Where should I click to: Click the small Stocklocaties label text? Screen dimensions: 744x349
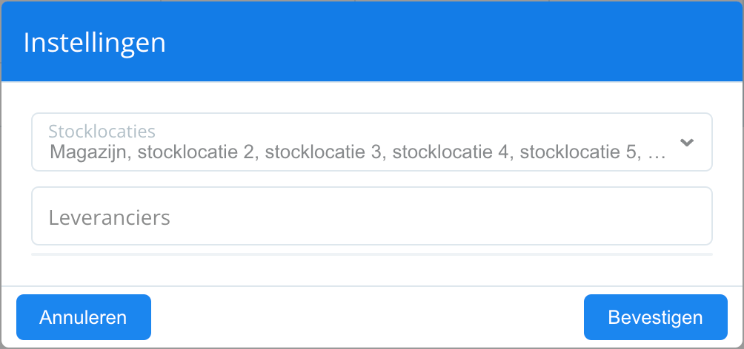(x=102, y=131)
